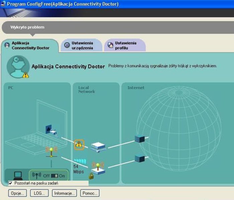
Task: Click the '54 Mbps' speed label
Action: pos(78,169)
